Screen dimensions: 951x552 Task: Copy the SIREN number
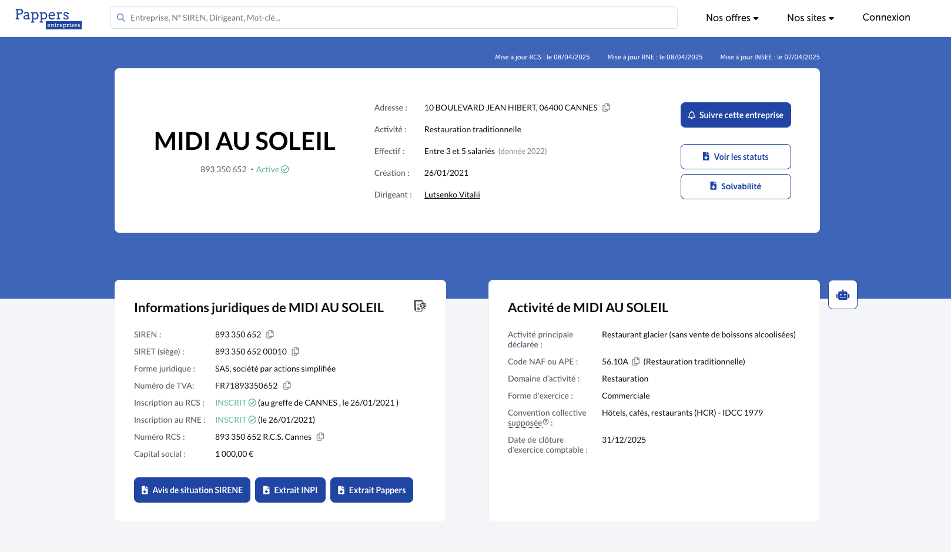270,334
